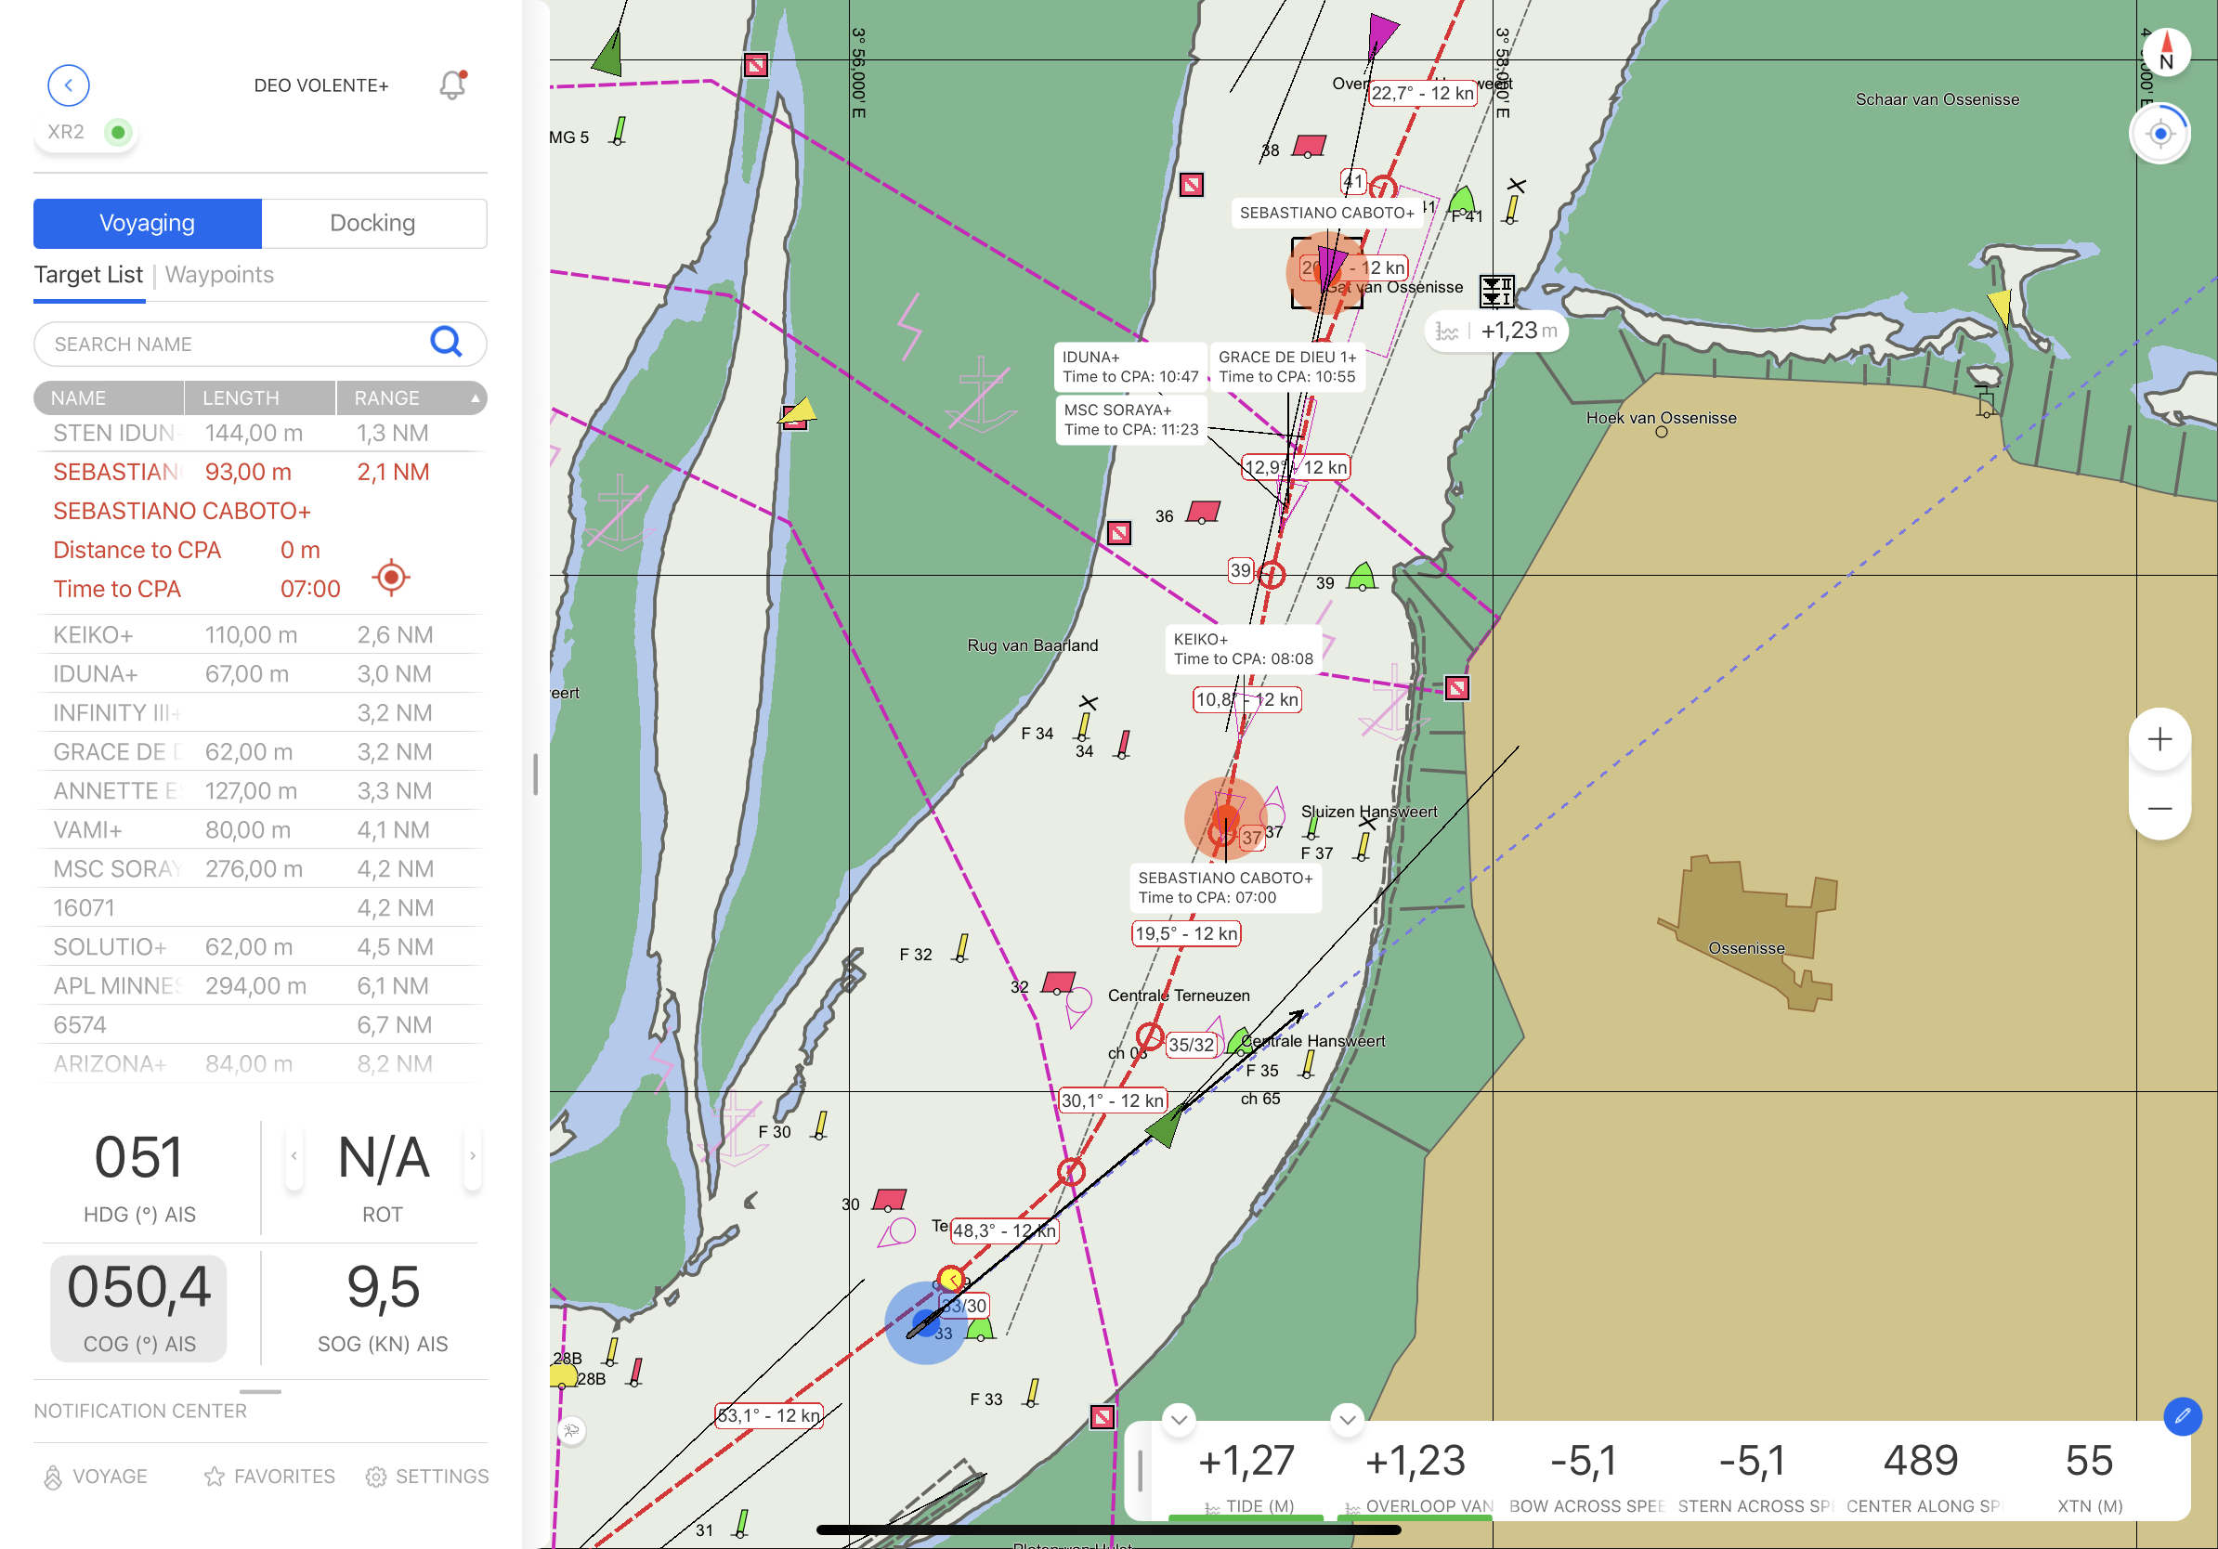Toggle the XR2 connection indicator
This screenshot has height=1549, width=2218.
(118, 132)
